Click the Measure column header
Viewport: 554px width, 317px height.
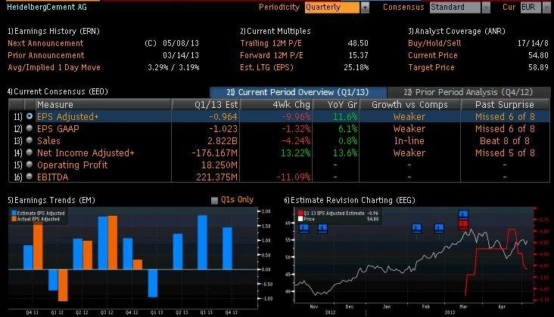tap(104, 105)
